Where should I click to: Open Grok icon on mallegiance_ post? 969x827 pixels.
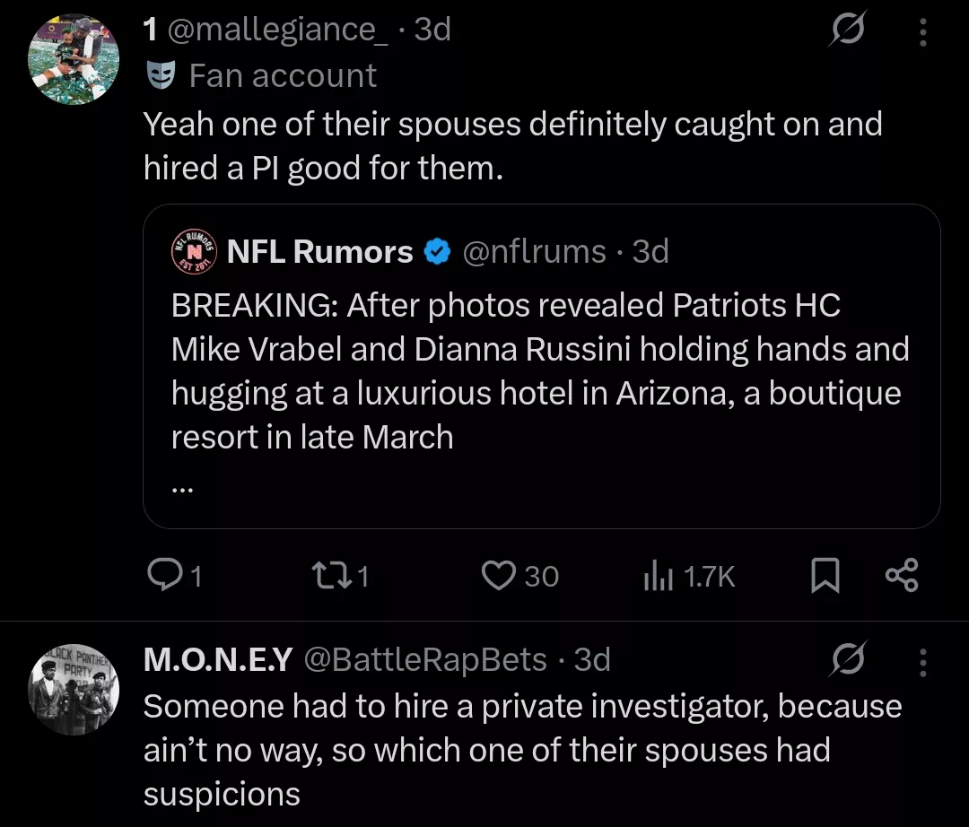click(846, 33)
